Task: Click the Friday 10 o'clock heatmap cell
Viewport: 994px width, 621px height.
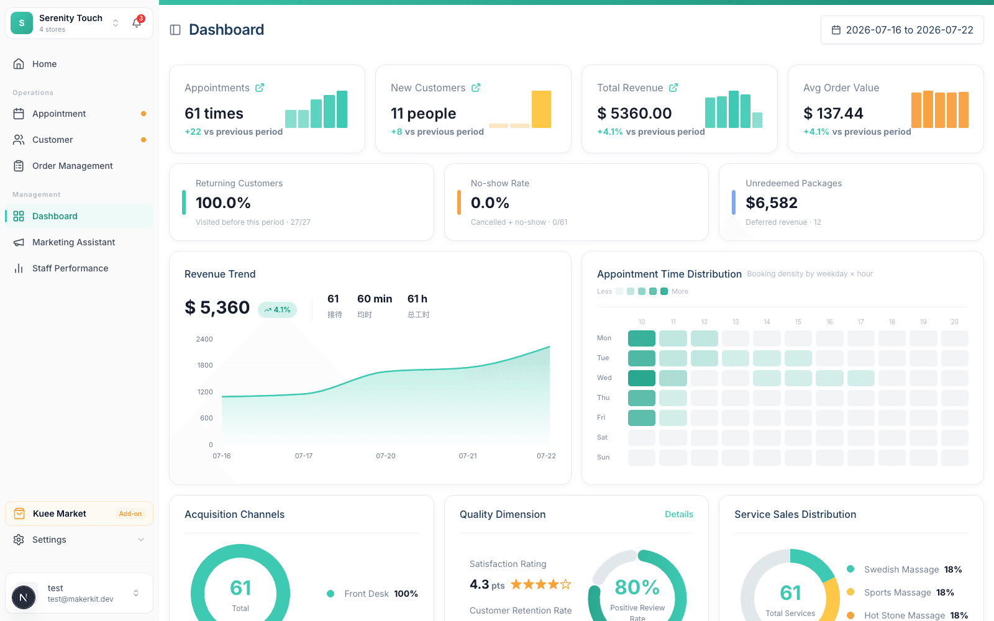Action: coord(642,418)
